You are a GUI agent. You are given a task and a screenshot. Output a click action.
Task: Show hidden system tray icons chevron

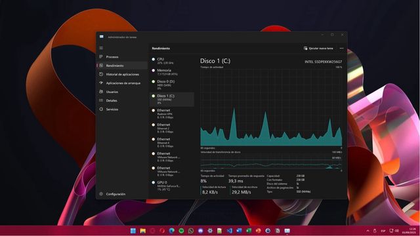pos(367,231)
